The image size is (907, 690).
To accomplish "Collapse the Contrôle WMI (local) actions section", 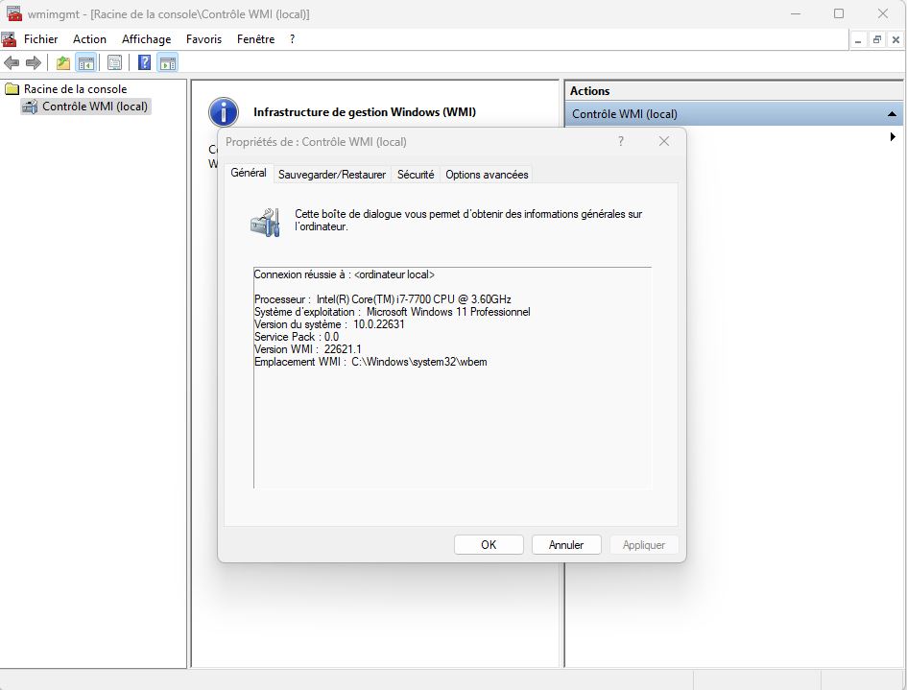I will pyautogui.click(x=892, y=114).
